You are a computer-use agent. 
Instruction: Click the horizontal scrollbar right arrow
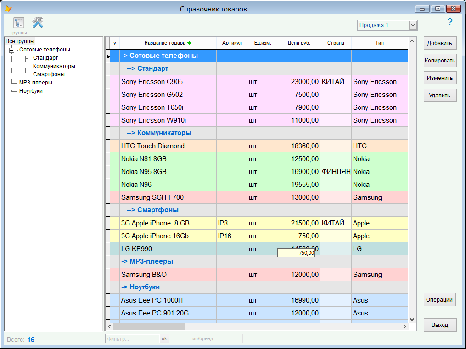point(405,326)
